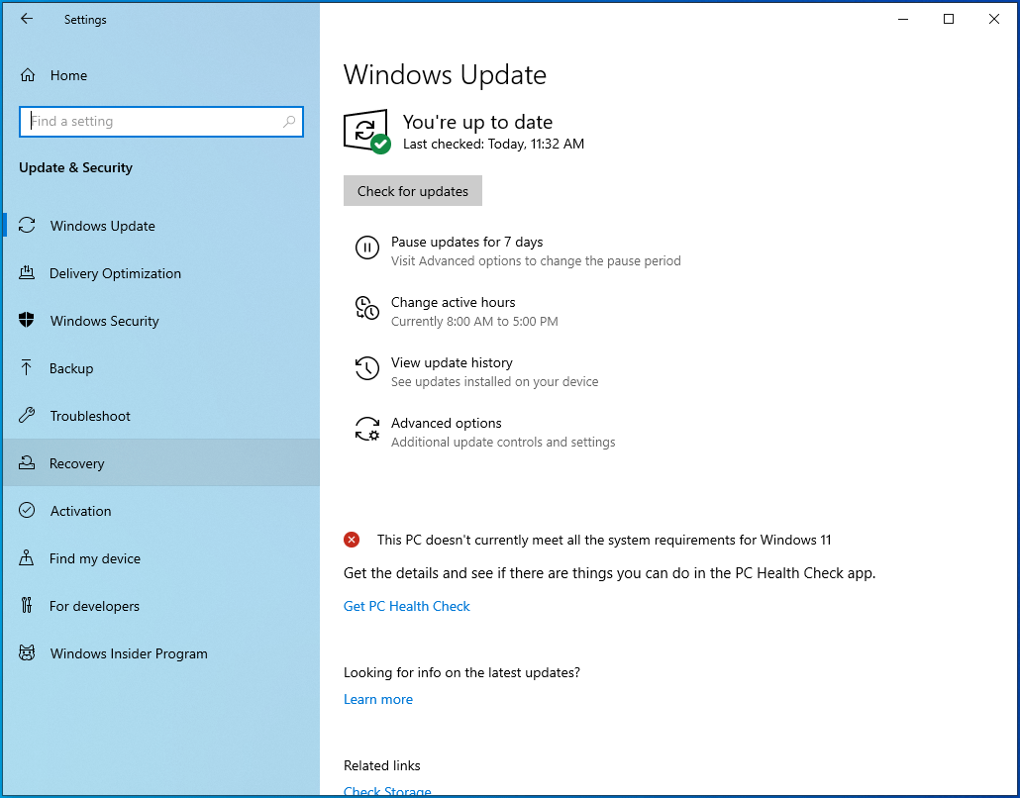Click the red X error icon
1020x798 pixels.
(x=352, y=540)
